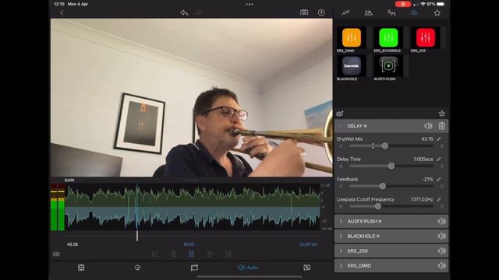499x280 pixels.
Task: Redo the last undone edit
Action: 199,12
